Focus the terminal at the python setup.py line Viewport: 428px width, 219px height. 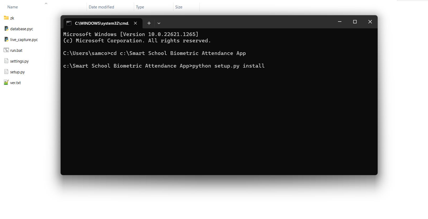tap(164, 66)
